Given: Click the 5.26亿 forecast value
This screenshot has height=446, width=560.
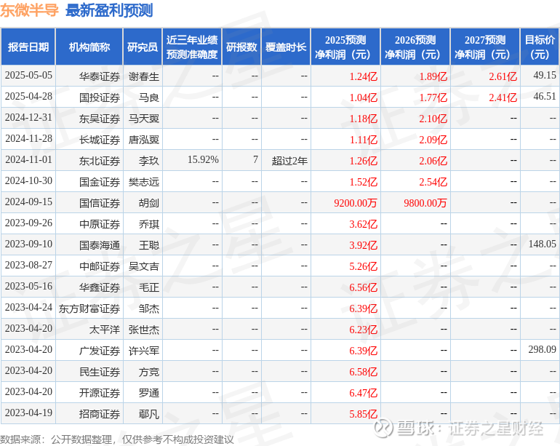Looking at the screenshot, I should click(363, 266).
